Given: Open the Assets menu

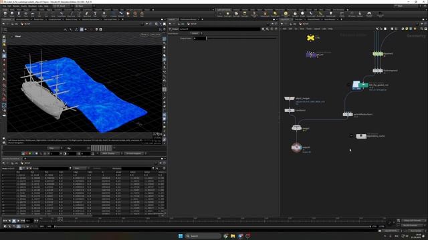Looking at the screenshot, I should coord(24,6).
